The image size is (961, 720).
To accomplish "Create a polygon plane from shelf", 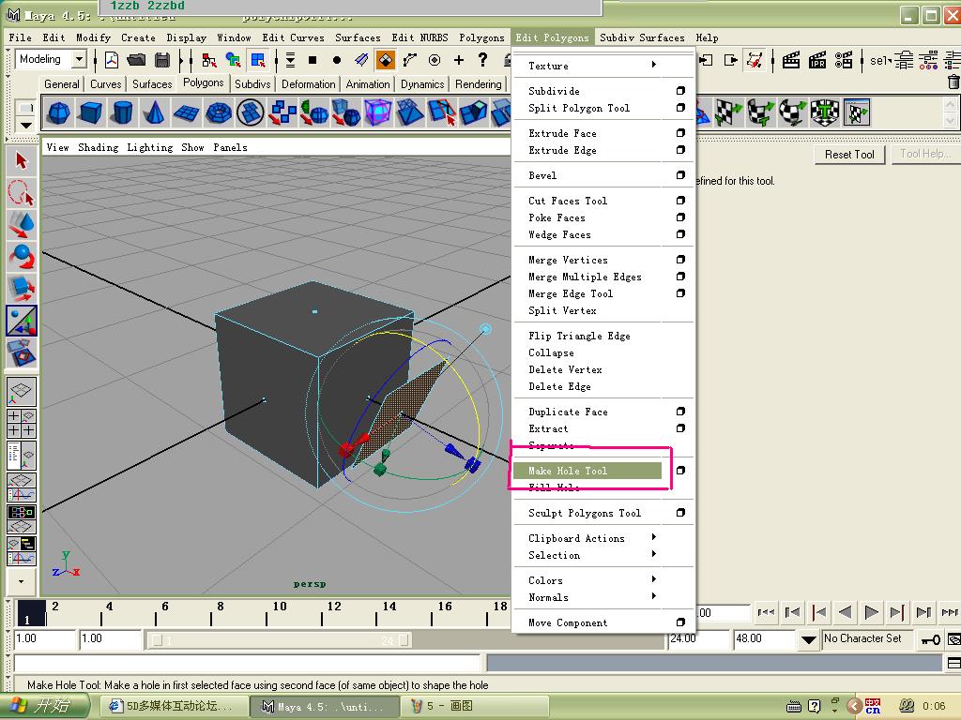I will (x=187, y=112).
